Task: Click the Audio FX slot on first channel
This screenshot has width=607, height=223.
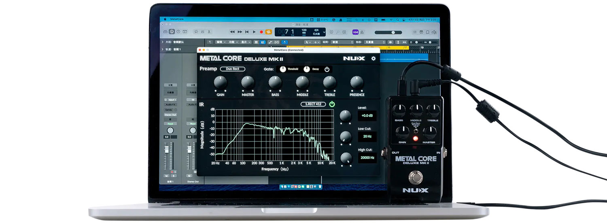Action: pos(170,104)
